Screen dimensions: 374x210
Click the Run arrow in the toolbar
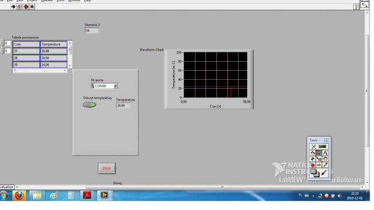(x=13, y=6)
